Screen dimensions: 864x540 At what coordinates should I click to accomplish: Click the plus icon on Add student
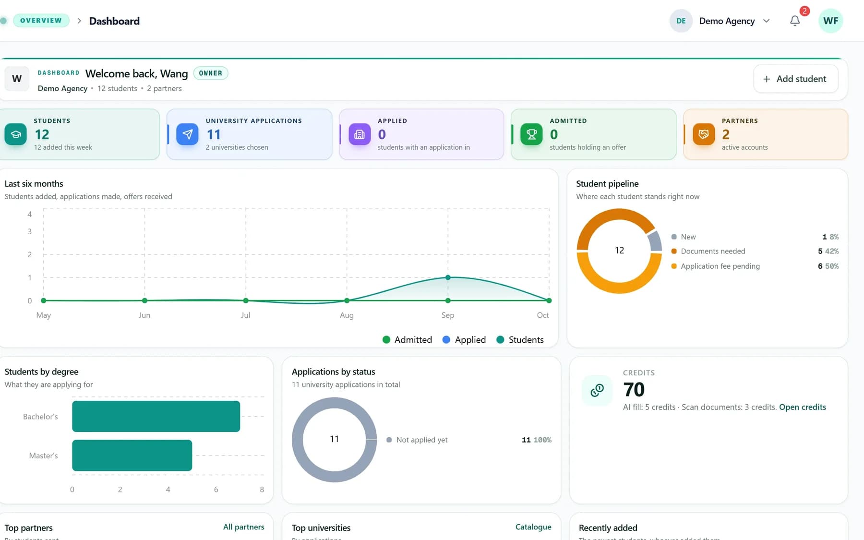[767, 79]
